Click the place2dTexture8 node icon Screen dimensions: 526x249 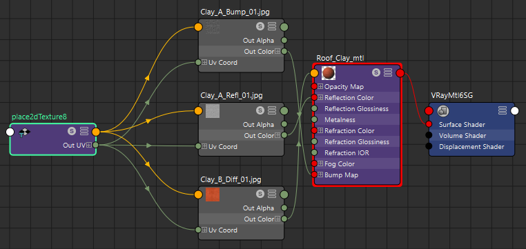point(24,132)
